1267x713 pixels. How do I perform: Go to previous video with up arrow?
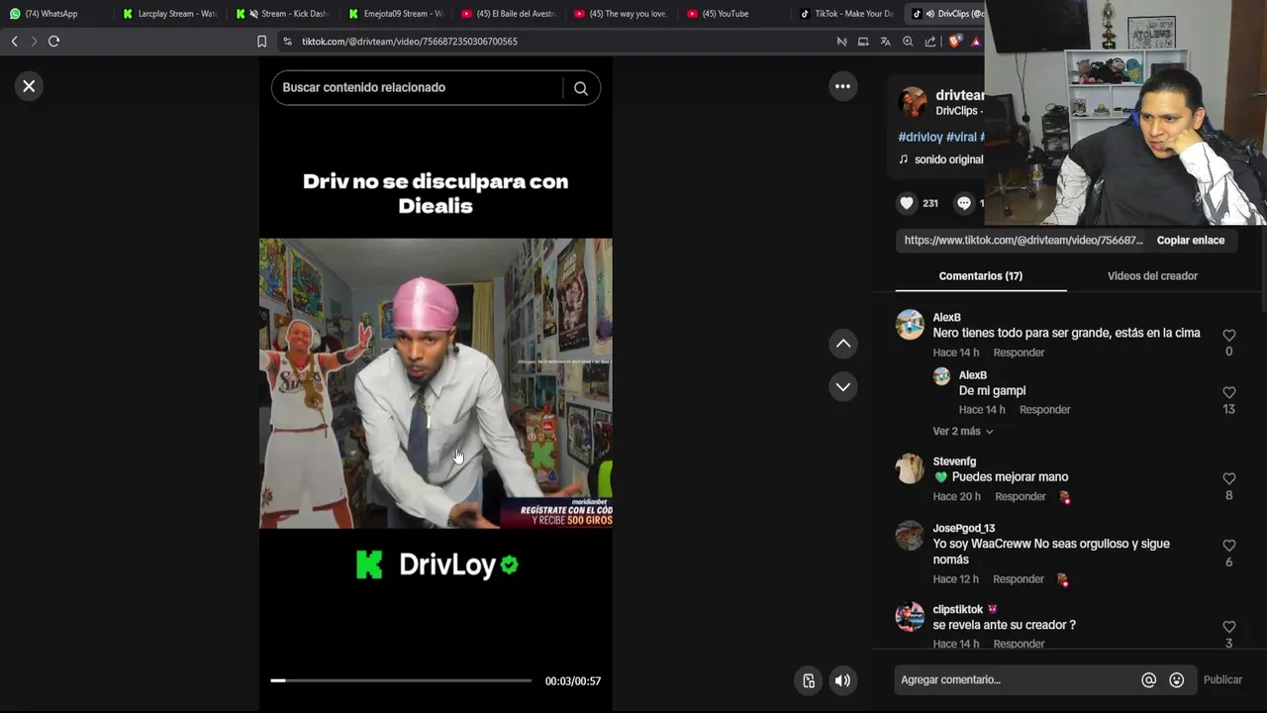click(x=843, y=344)
